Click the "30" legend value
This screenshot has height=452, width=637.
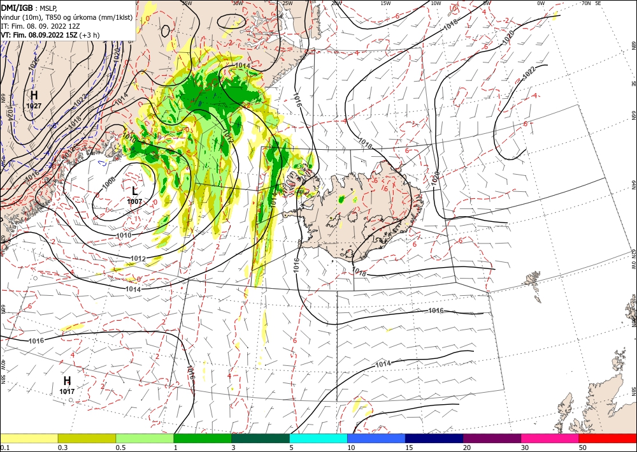(x=525, y=448)
